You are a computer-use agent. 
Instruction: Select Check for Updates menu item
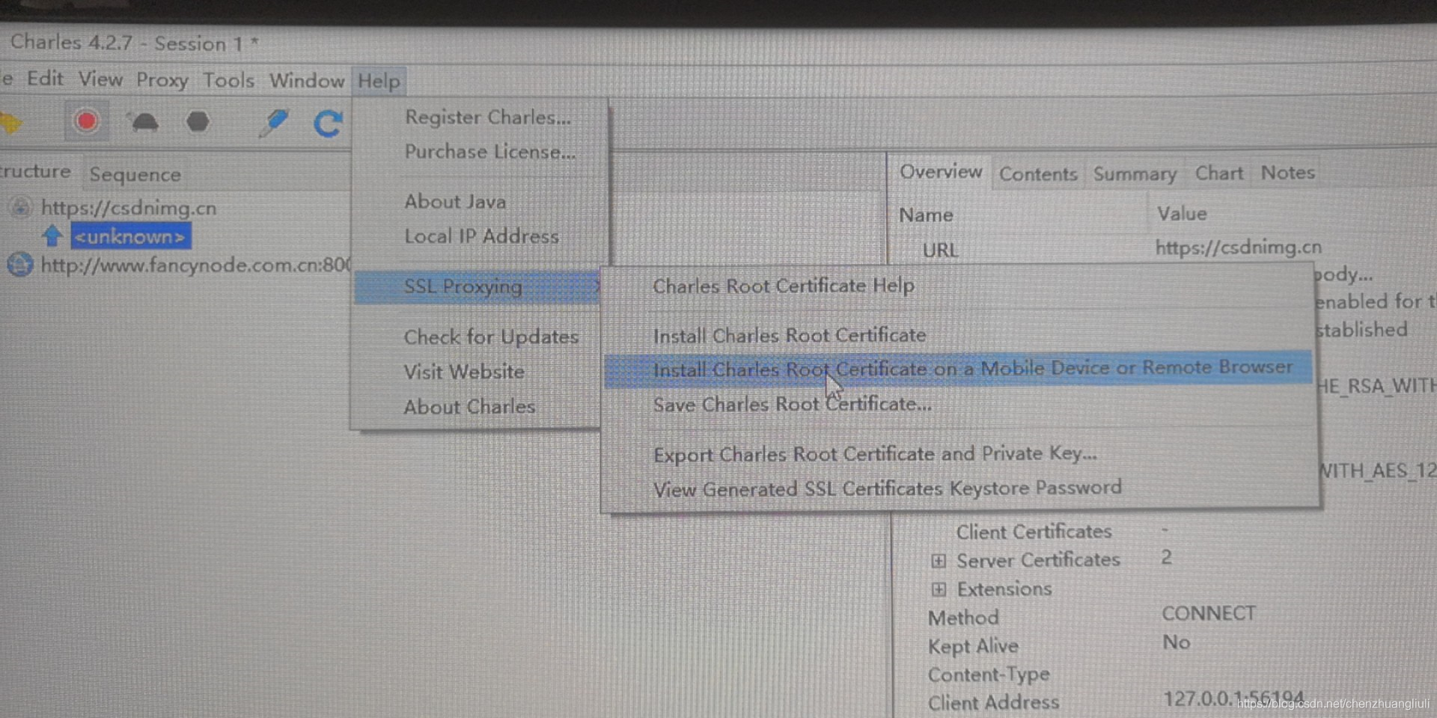pyautogui.click(x=491, y=337)
